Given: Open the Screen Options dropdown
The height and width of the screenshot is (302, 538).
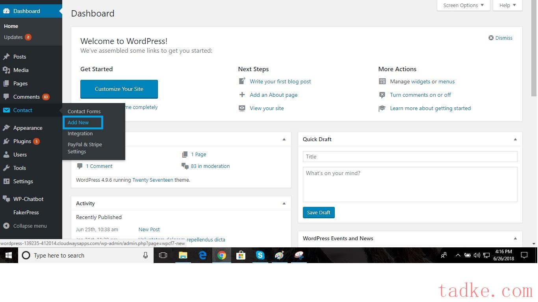Looking at the screenshot, I should tap(463, 6).
